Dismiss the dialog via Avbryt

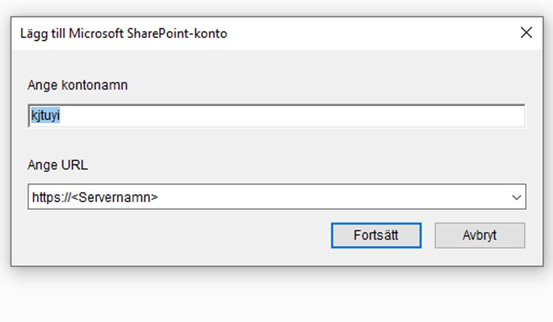479,235
